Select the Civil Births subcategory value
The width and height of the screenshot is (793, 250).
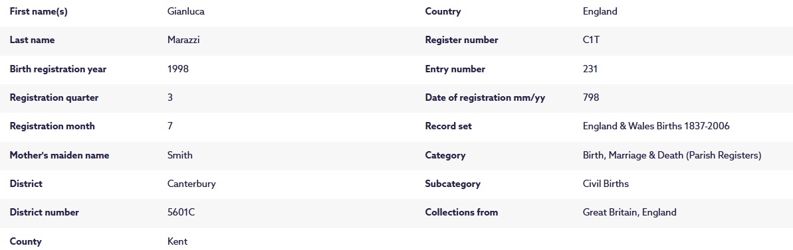pyautogui.click(x=606, y=184)
